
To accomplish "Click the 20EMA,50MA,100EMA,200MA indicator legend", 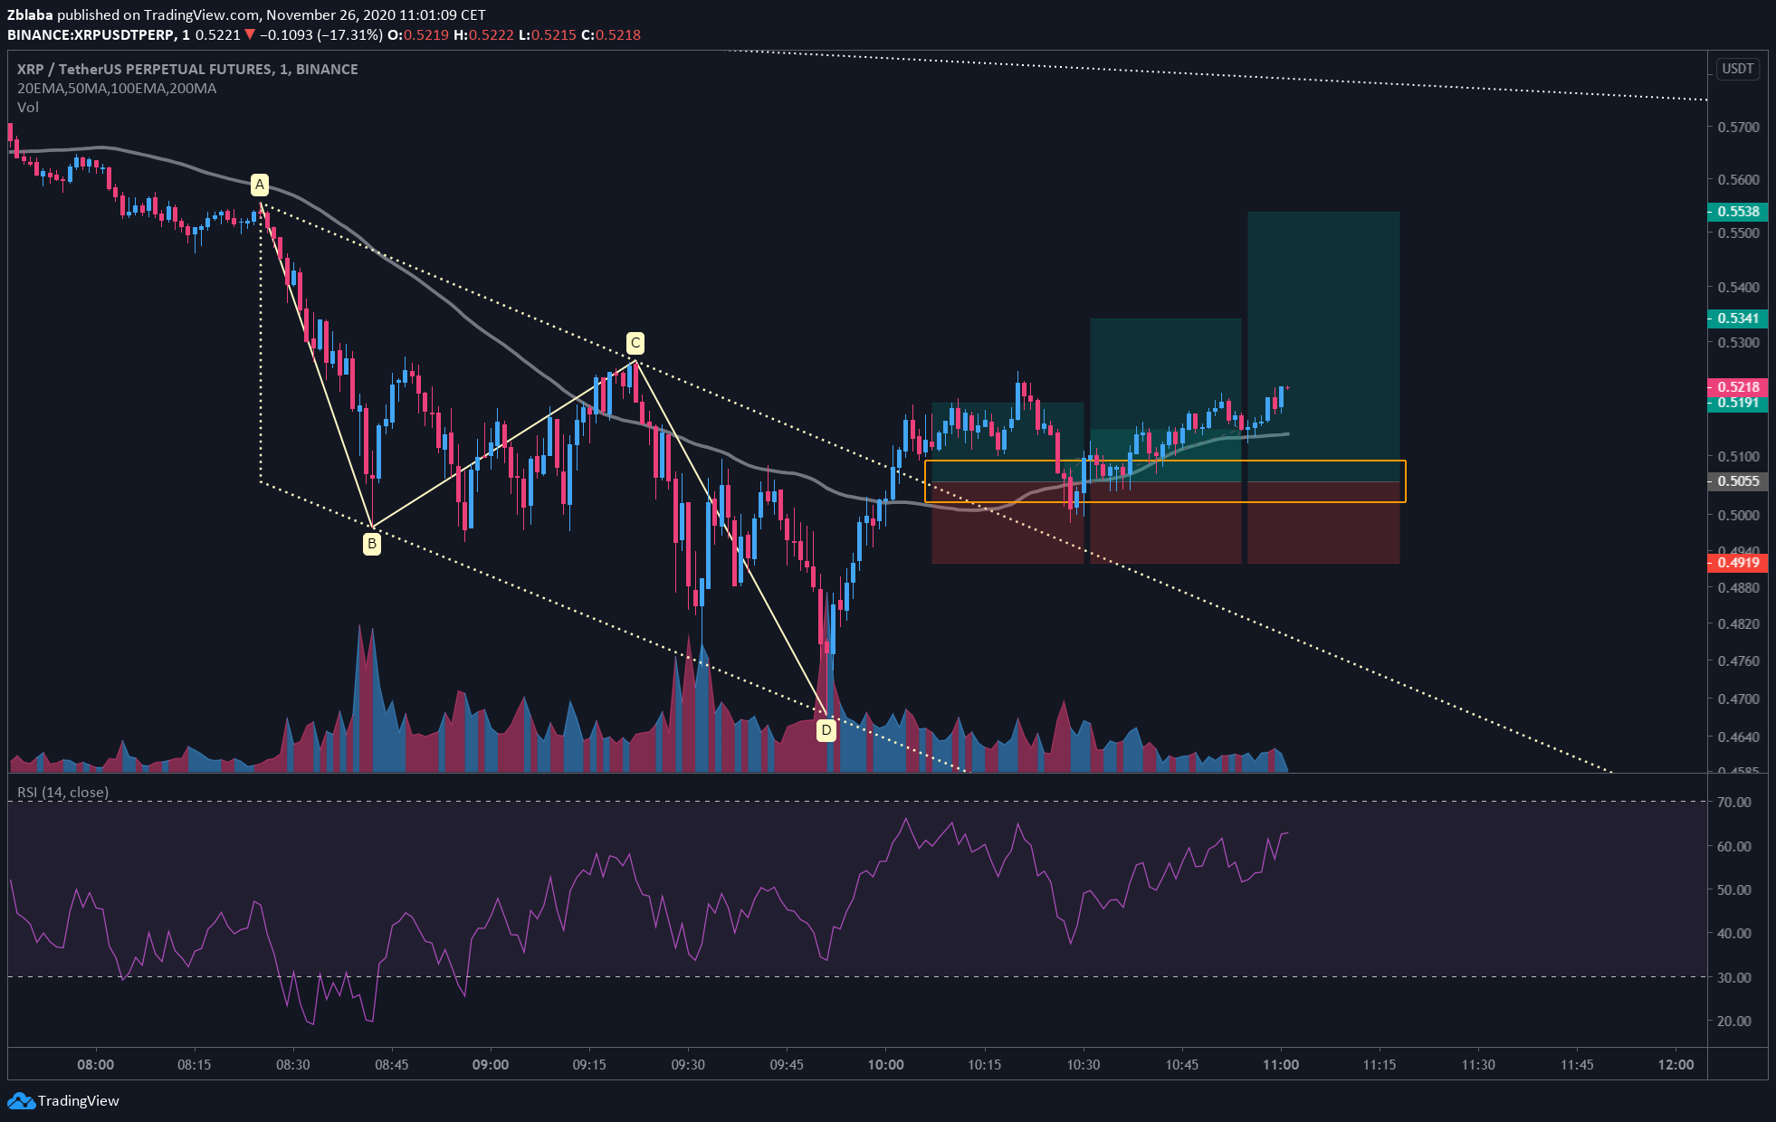I will coord(117,89).
